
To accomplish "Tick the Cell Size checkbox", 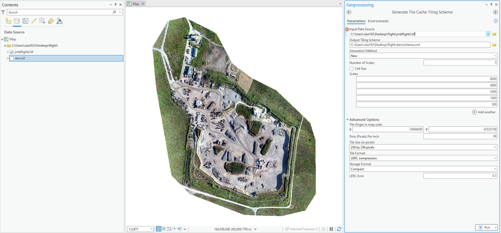I will (352, 69).
